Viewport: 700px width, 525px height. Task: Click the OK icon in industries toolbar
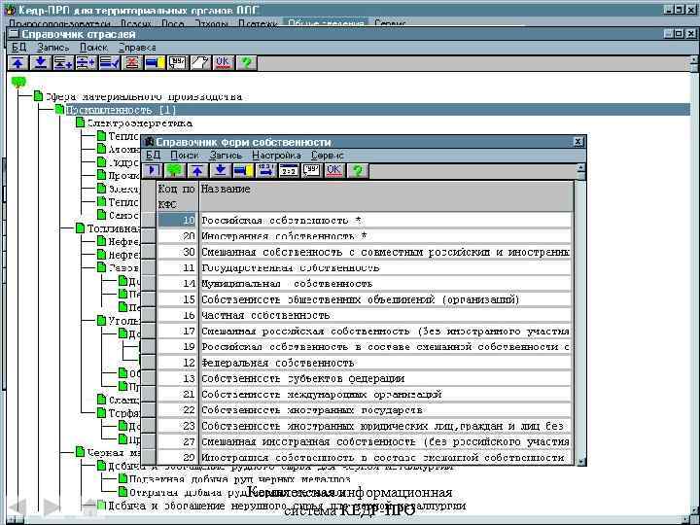[x=223, y=63]
